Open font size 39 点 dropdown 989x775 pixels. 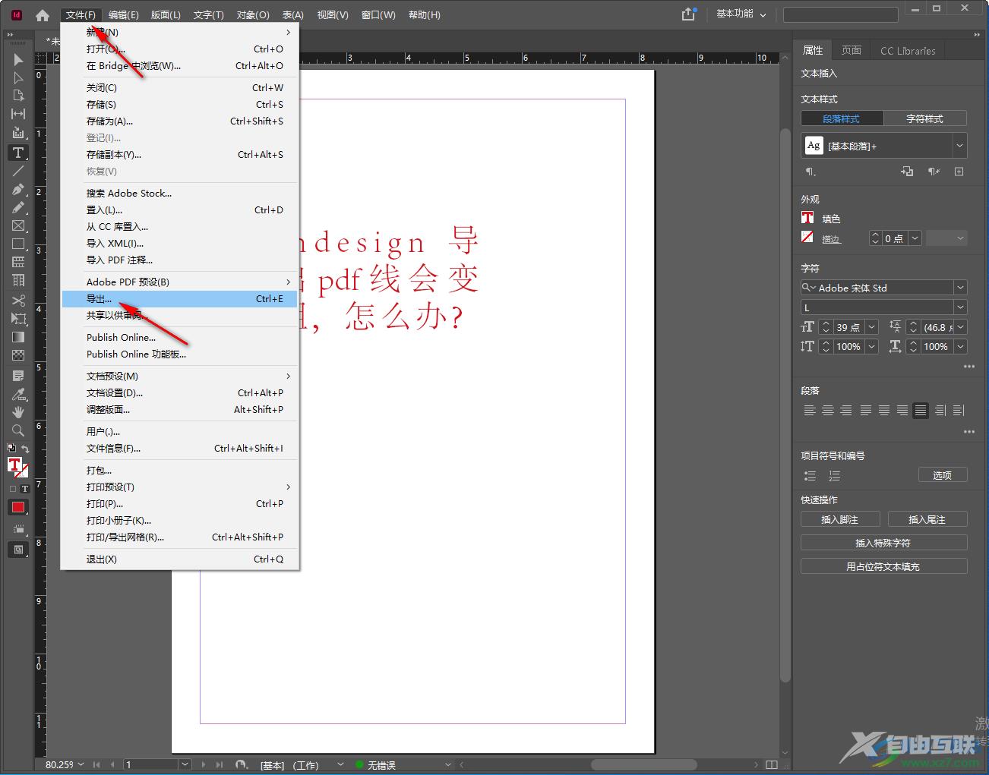click(x=871, y=327)
